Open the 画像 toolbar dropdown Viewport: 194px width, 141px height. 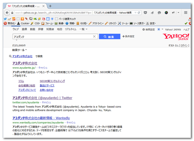tap(59, 23)
